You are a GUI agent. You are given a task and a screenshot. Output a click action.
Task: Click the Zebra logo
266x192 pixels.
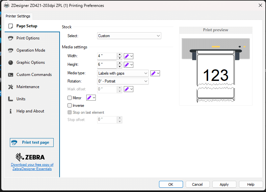pyautogui.click(x=30, y=157)
